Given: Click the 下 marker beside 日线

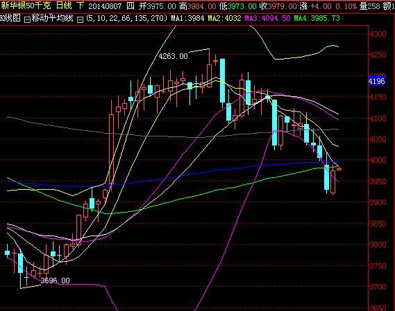Looking at the screenshot, I should 80,6.
